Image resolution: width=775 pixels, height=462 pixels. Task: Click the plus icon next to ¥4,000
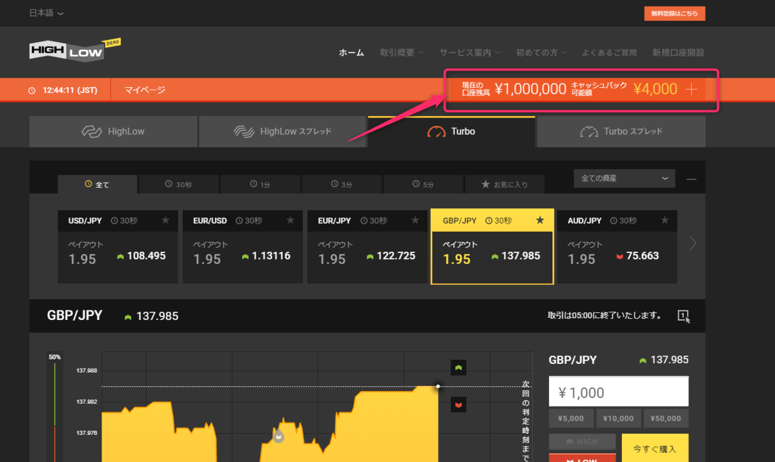click(691, 89)
